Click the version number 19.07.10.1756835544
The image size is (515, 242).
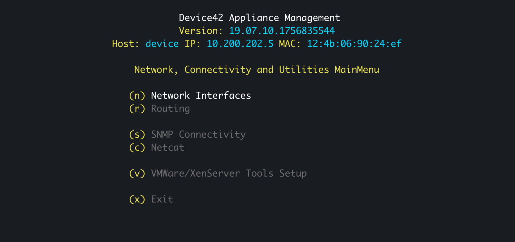(x=282, y=31)
